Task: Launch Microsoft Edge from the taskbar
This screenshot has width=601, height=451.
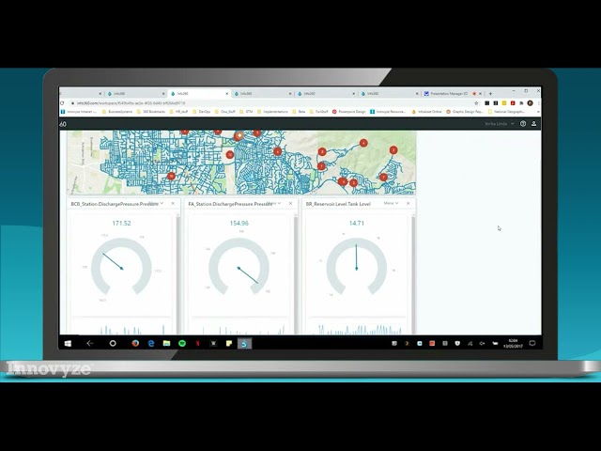Action: [x=151, y=343]
